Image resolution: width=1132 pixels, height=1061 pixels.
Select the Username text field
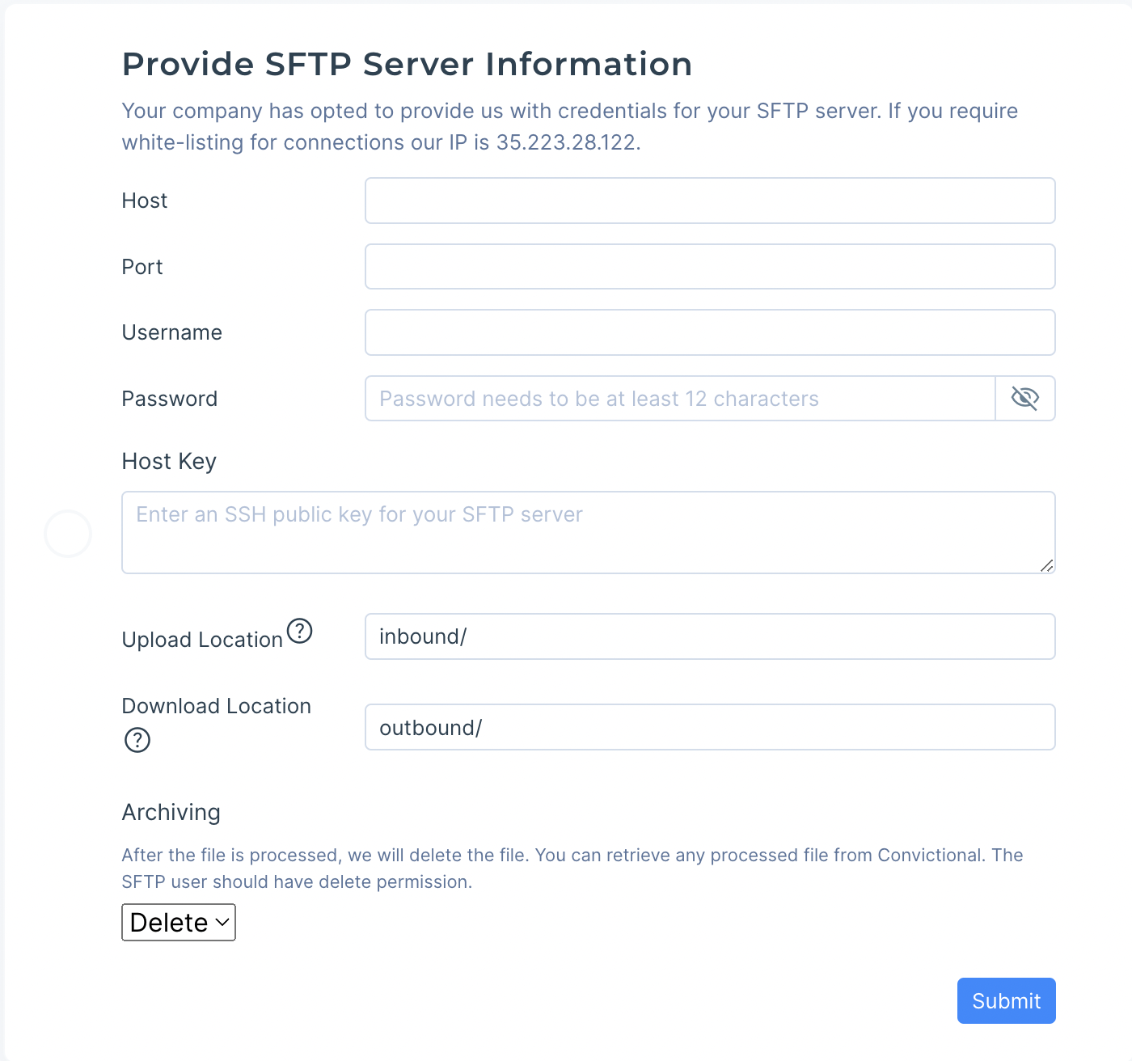point(710,332)
